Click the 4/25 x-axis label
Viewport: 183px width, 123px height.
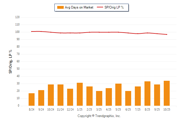(x=109, y=109)
